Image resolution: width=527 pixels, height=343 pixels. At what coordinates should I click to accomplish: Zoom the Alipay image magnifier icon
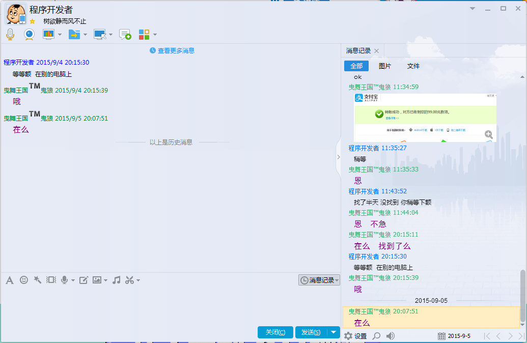click(489, 135)
